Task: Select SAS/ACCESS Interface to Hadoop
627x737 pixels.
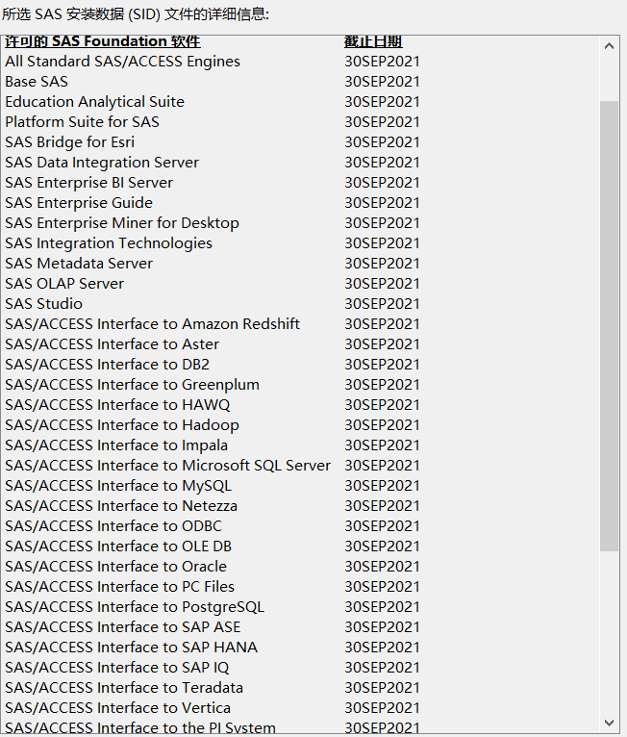Action: 122,425
